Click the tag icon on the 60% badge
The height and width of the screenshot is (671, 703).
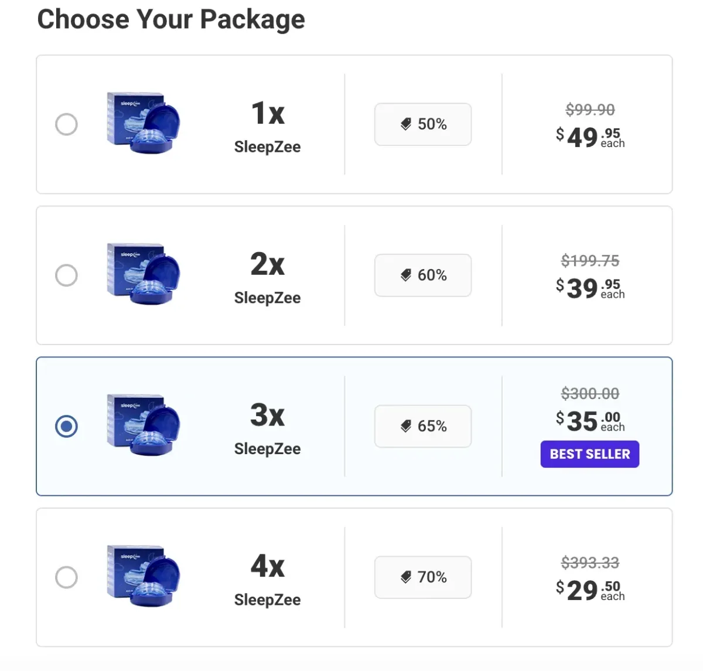(407, 275)
